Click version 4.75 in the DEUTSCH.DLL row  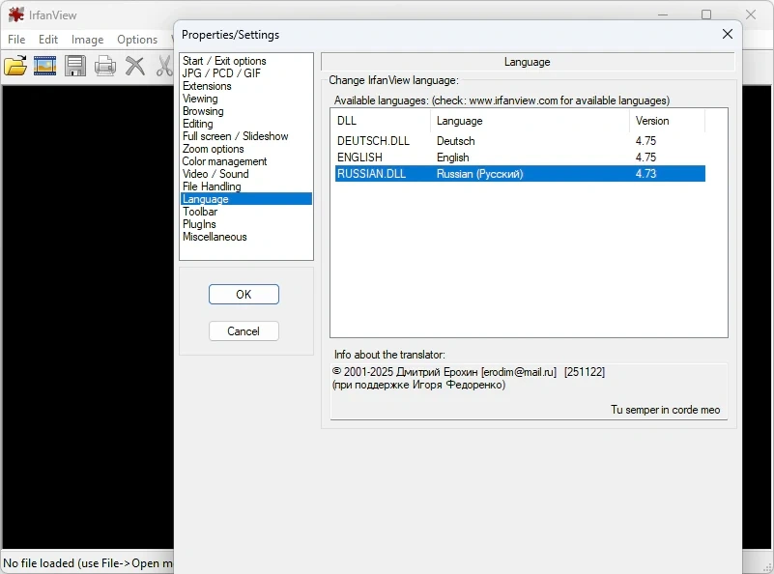[x=645, y=141]
